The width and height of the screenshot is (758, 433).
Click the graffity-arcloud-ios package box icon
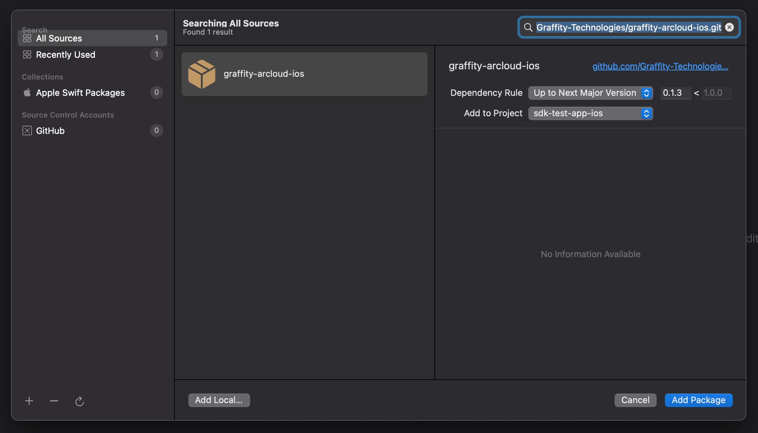coord(202,74)
